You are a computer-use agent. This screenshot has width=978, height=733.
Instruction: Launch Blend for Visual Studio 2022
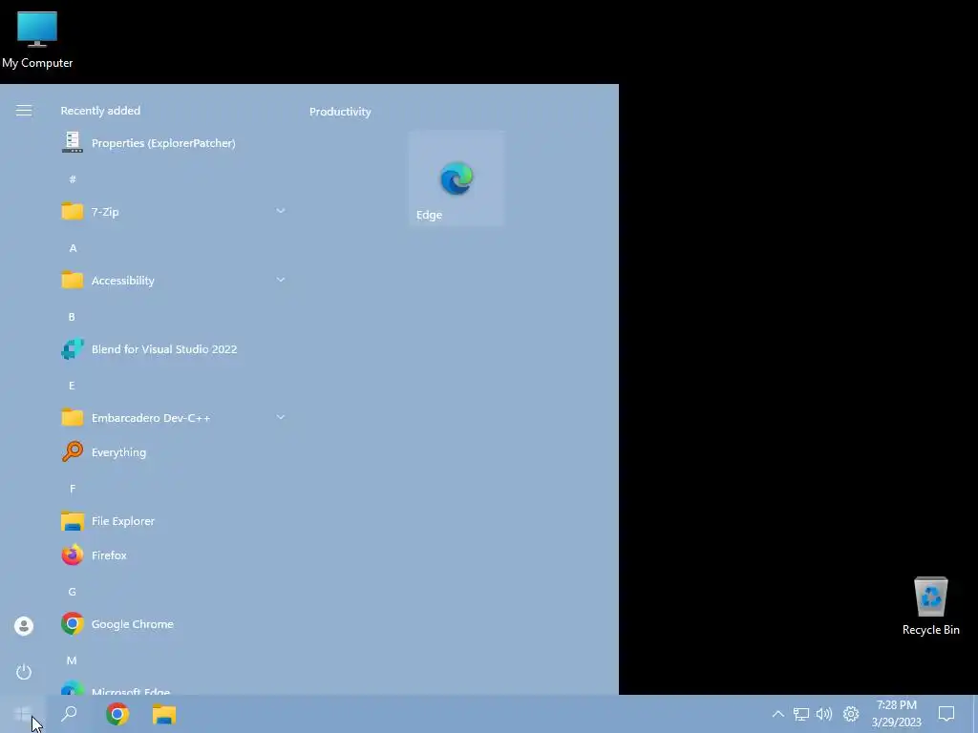click(173, 349)
